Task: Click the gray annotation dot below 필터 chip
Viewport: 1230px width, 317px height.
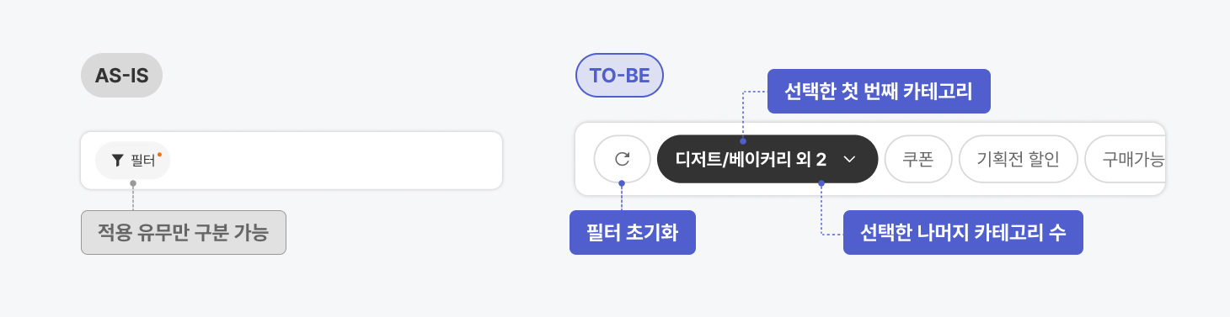Action: coord(132,182)
